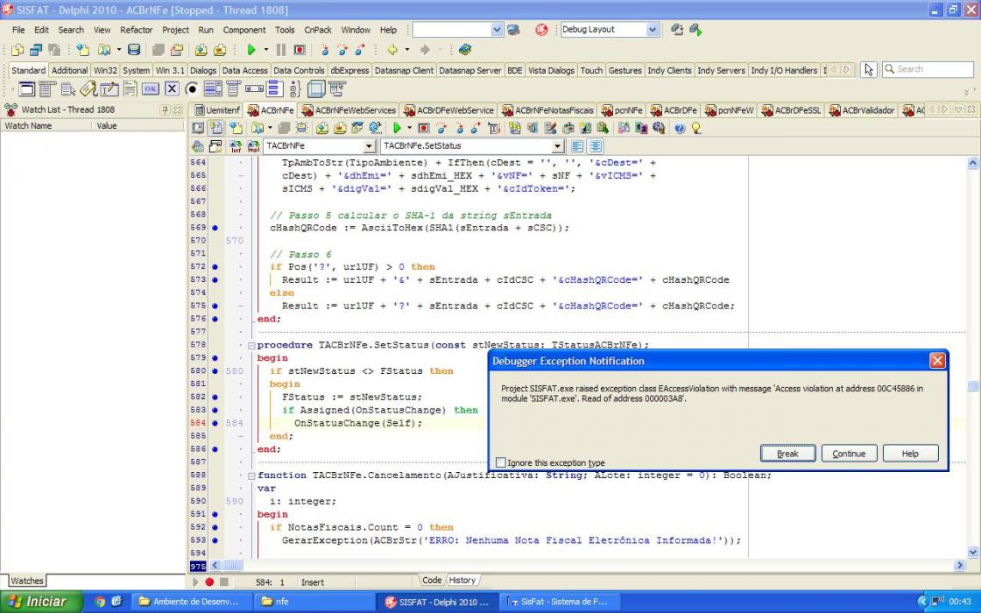Toggle breakpoint on line 584
The image size is (981, 613).
click(x=215, y=423)
